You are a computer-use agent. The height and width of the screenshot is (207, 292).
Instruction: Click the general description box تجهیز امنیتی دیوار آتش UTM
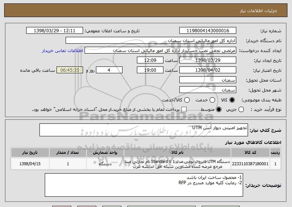pyautogui.click(x=144, y=130)
